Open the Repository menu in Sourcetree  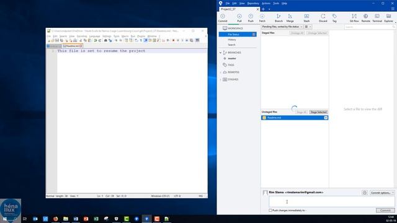tap(253, 3)
